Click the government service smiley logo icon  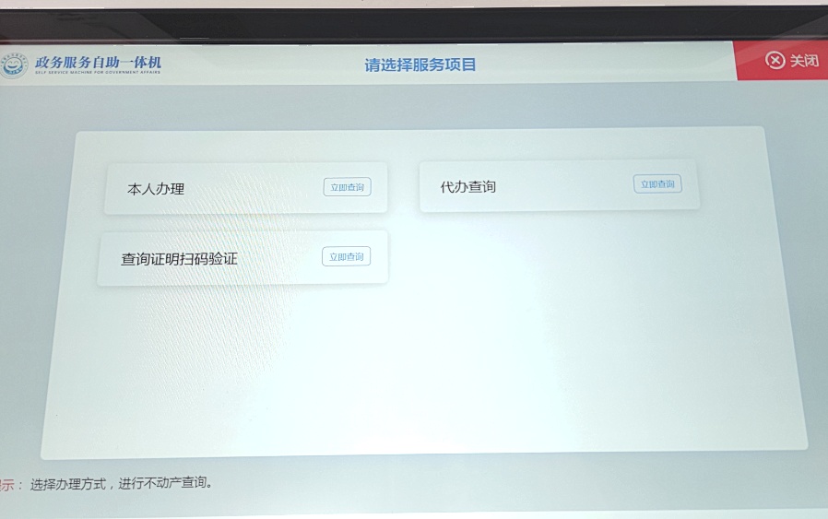(14, 65)
